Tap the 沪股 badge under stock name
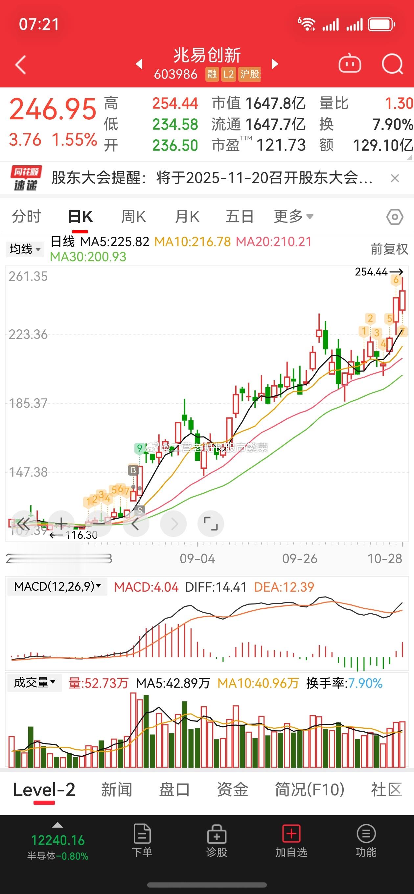This screenshot has height=894, width=414. click(x=249, y=74)
